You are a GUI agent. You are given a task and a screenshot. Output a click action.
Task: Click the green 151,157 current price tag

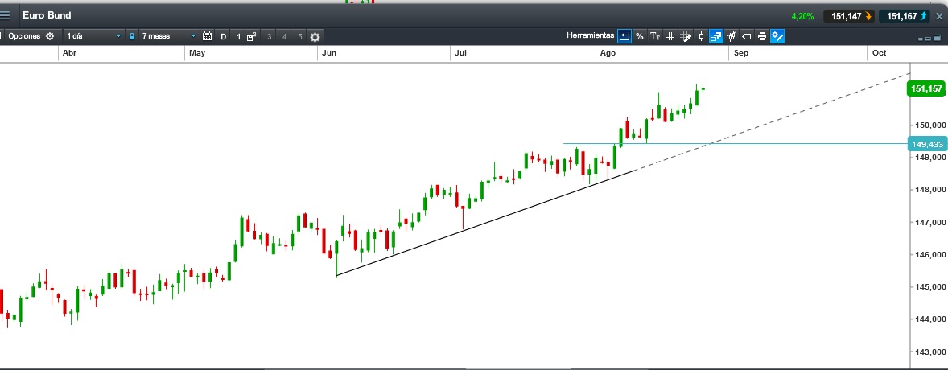[926, 89]
